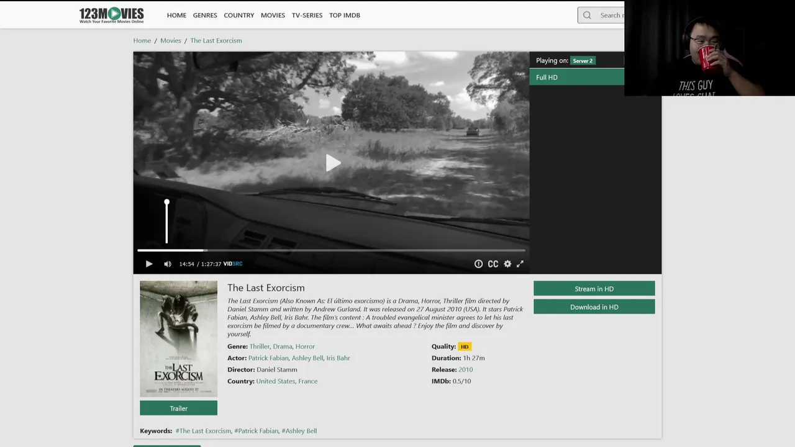Click the VIDSRC player logo
Screen dimensions: 795x447
click(233, 264)
